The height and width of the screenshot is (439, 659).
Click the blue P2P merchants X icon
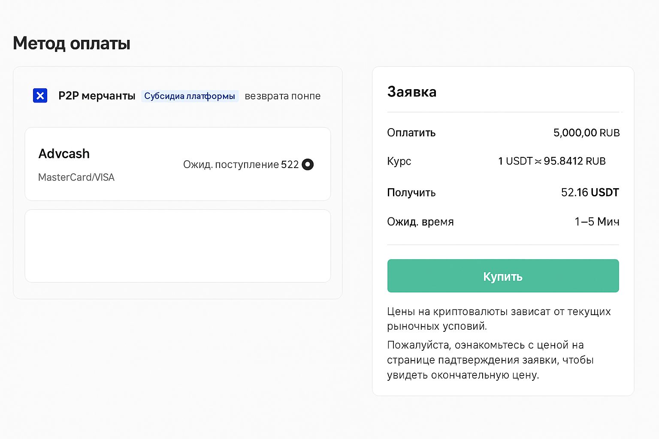[40, 96]
